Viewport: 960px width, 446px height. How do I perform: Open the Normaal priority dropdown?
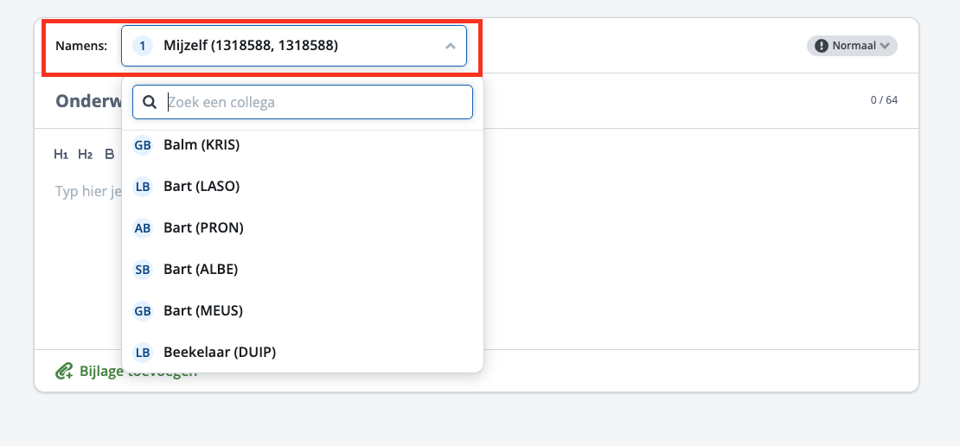tap(852, 46)
